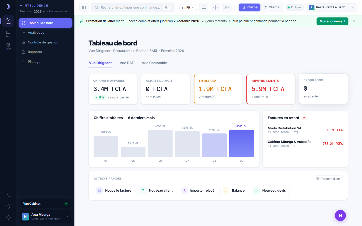Switch to the Vue Comptable tab

(154, 63)
